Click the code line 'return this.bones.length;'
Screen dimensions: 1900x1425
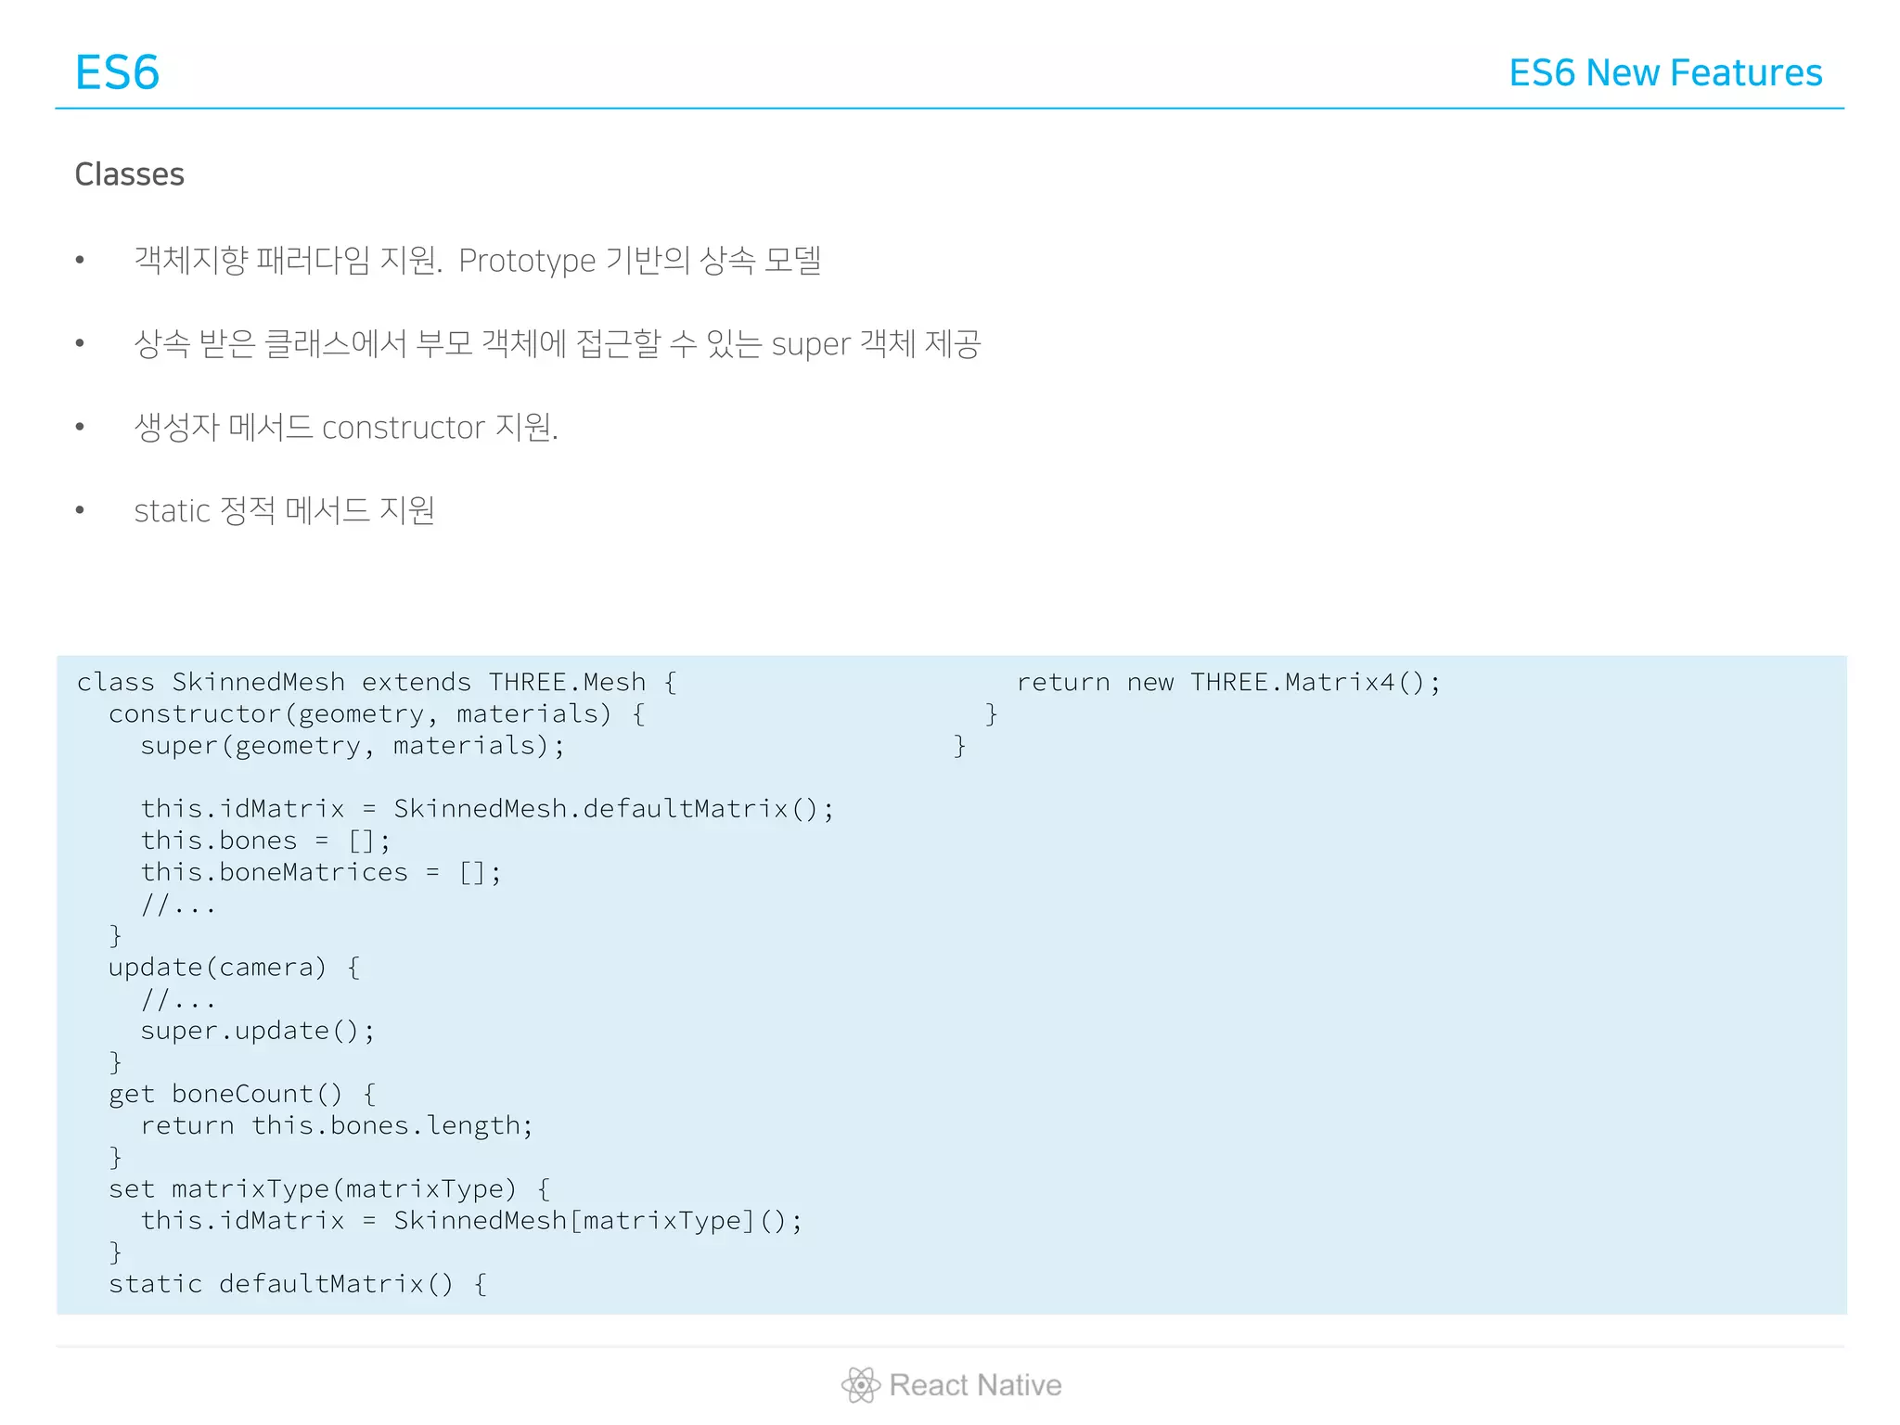337,1125
